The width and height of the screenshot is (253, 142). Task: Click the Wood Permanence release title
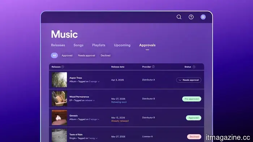[x=79, y=97]
